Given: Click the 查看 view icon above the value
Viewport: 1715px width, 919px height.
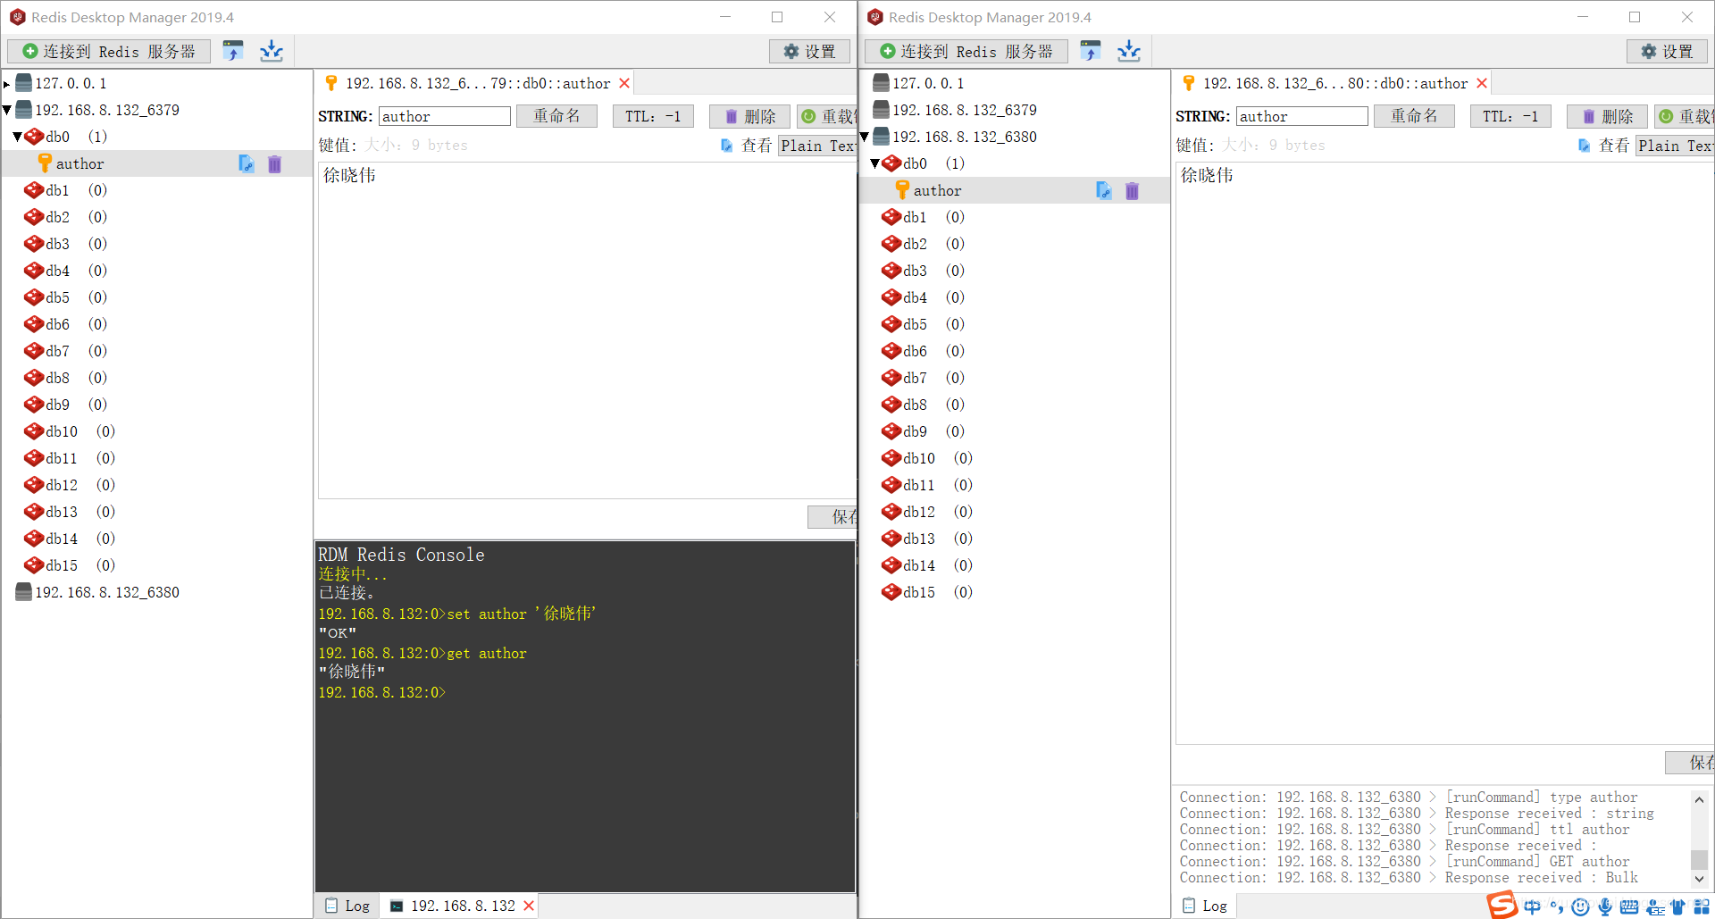Looking at the screenshot, I should coord(726,145).
